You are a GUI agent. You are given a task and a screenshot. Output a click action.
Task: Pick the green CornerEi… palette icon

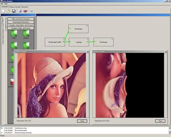pyautogui.click(x=12, y=58)
